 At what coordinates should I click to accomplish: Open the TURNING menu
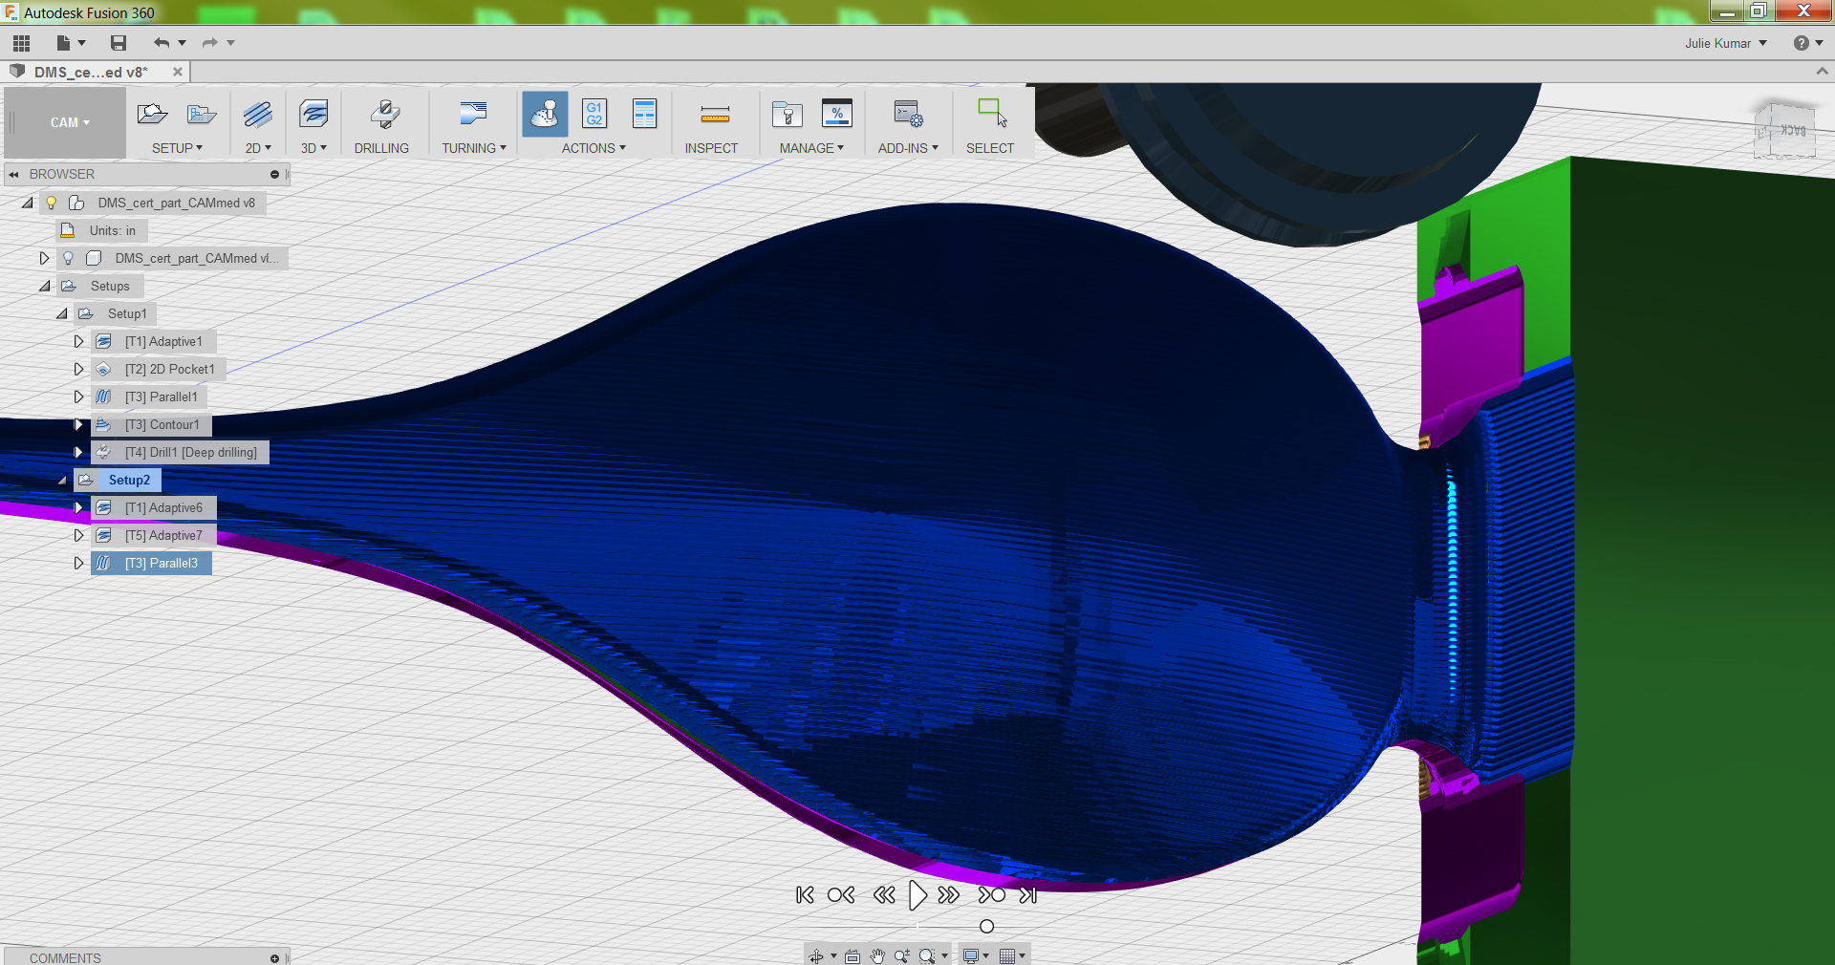pos(474,148)
